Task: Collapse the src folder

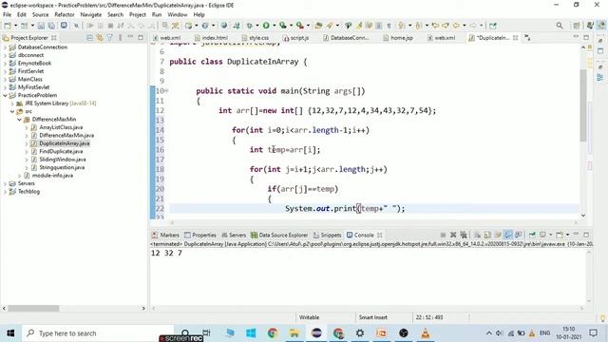Action: tap(12, 111)
